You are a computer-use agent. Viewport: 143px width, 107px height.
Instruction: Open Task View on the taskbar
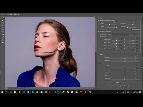[x=11, y=92]
